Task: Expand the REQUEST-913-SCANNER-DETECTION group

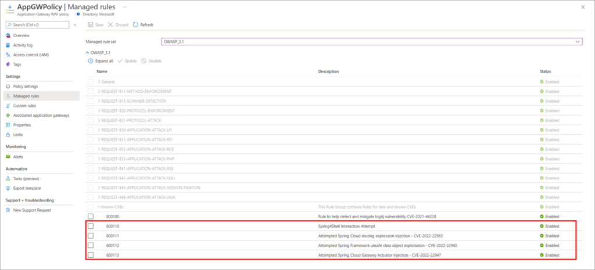Action: pos(99,101)
